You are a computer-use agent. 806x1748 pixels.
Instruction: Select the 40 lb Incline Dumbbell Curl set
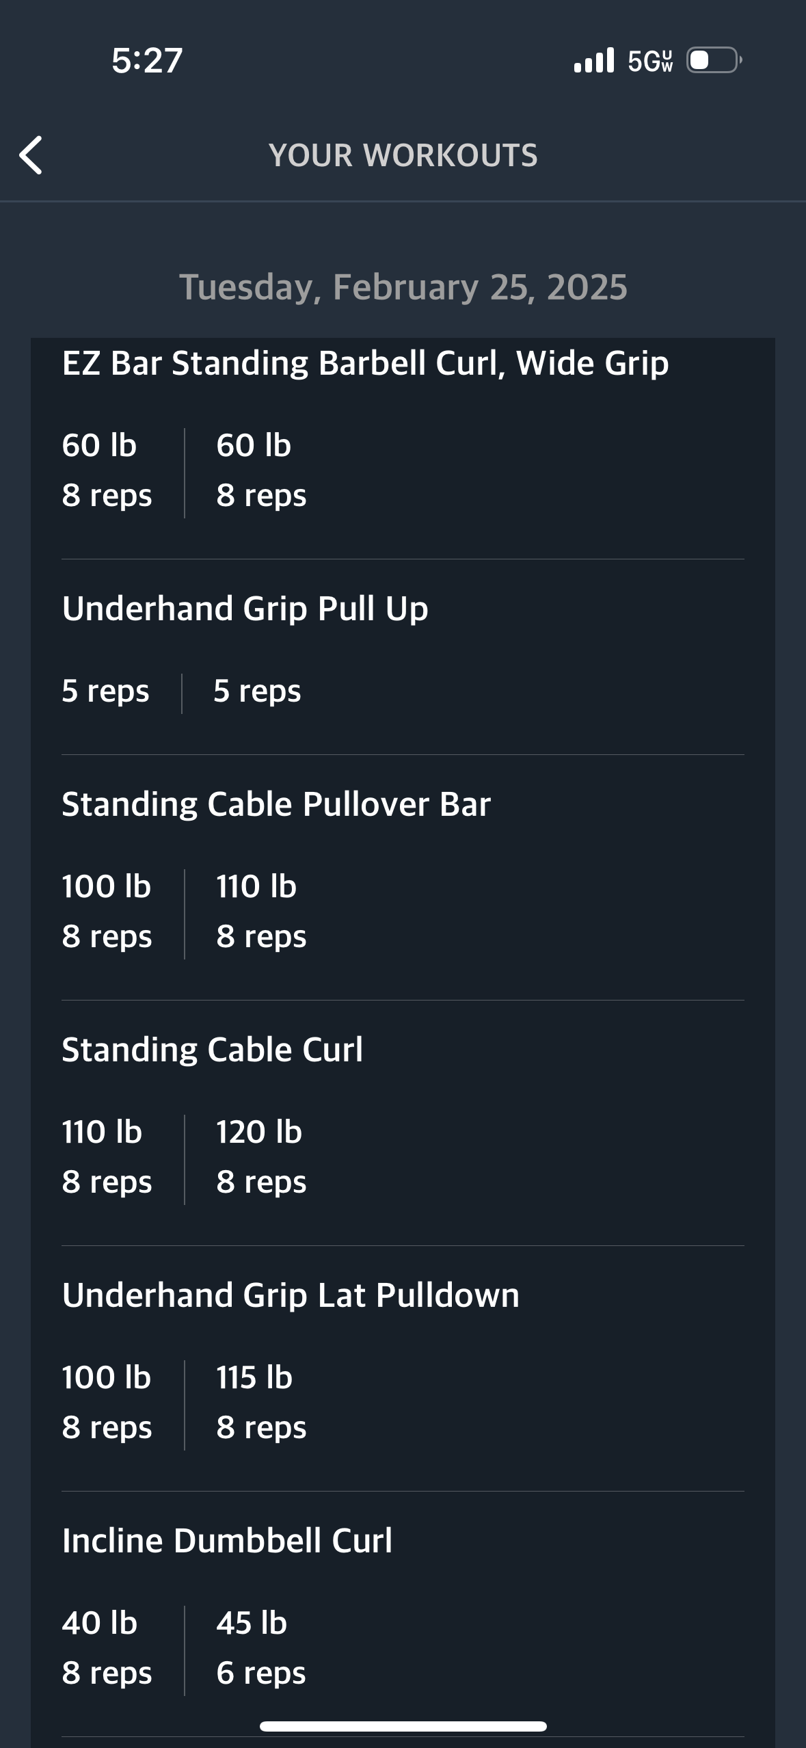pos(106,1647)
